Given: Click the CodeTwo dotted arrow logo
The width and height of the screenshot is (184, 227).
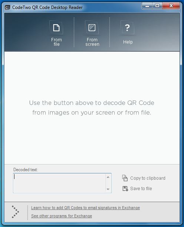Looking at the screenshot, I should pyautogui.click(x=15, y=212).
